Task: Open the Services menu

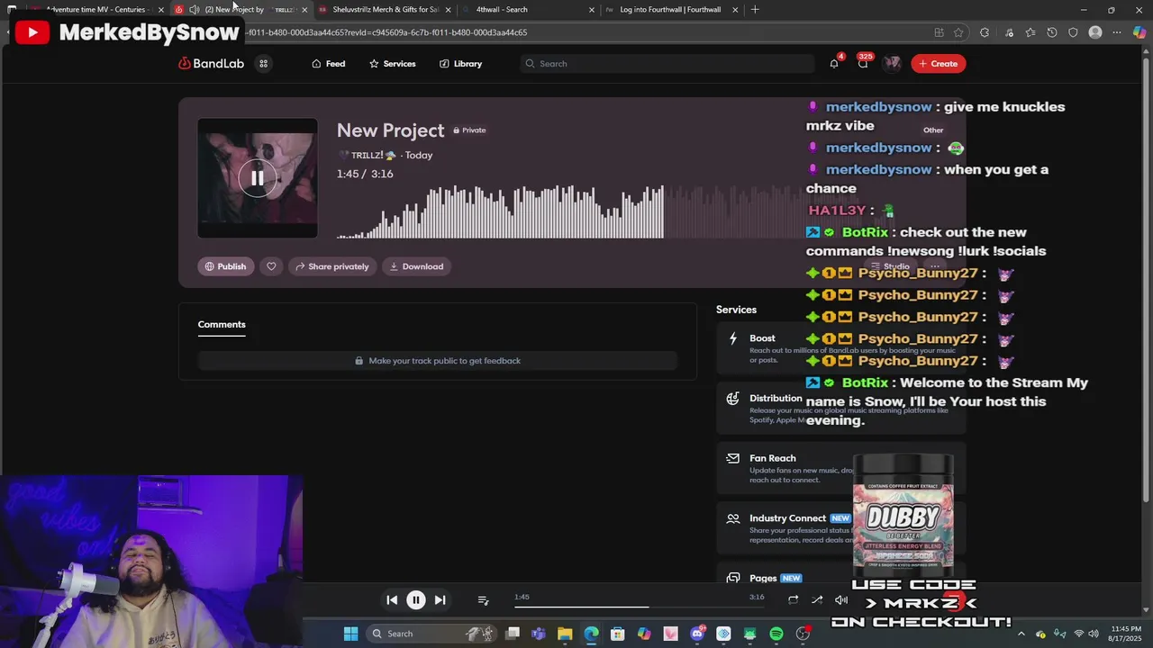Action: (x=393, y=64)
